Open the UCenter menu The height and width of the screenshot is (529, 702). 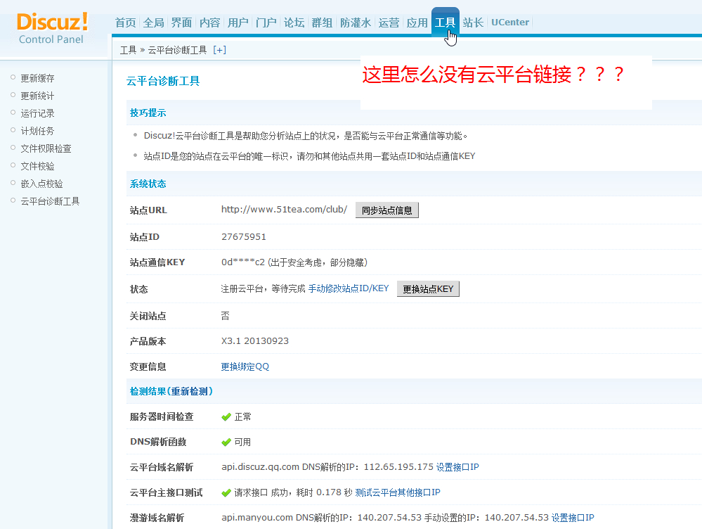point(510,23)
